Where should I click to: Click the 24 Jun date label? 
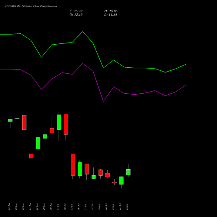30,207
